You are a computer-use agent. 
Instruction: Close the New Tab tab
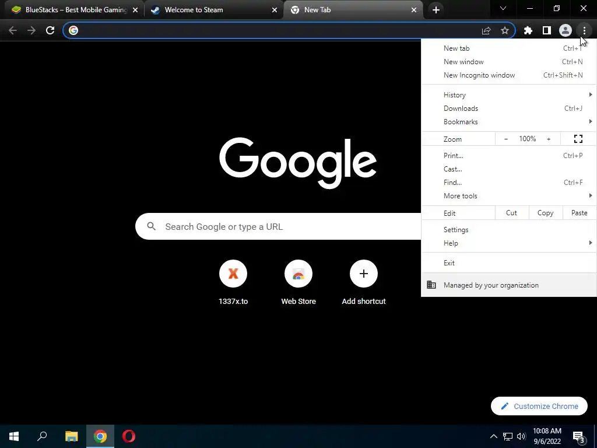(414, 10)
